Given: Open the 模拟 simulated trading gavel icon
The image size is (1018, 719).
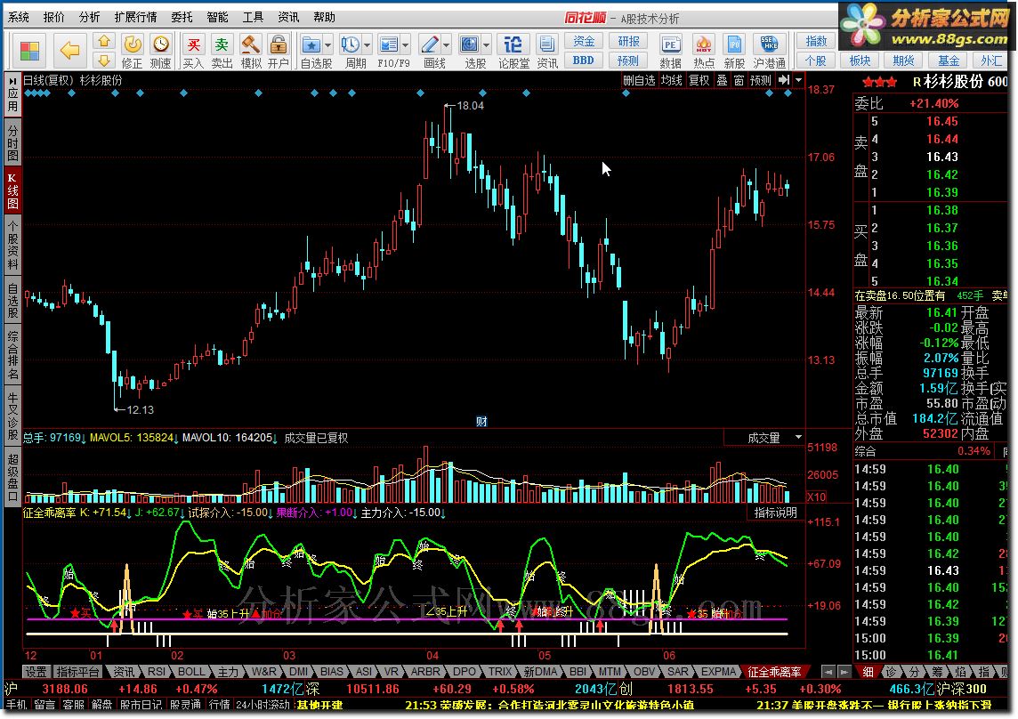Looking at the screenshot, I should click(251, 44).
